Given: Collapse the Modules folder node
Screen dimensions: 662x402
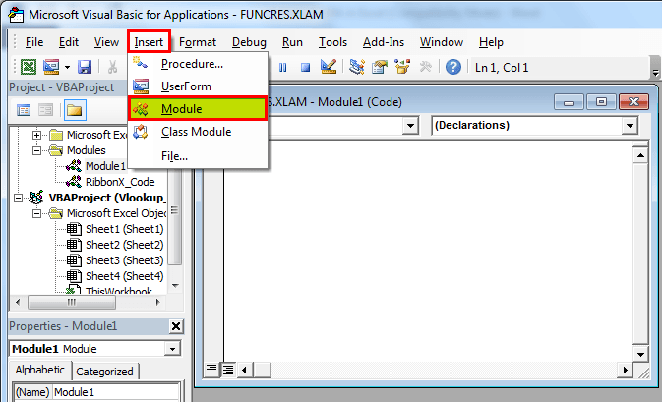Looking at the screenshot, I should (x=36, y=150).
